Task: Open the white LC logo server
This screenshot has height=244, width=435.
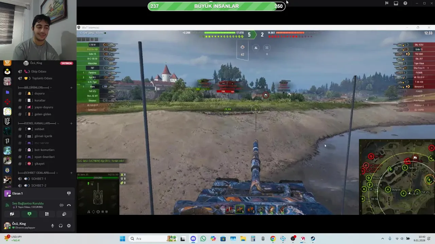Action: pyautogui.click(x=7, y=121)
